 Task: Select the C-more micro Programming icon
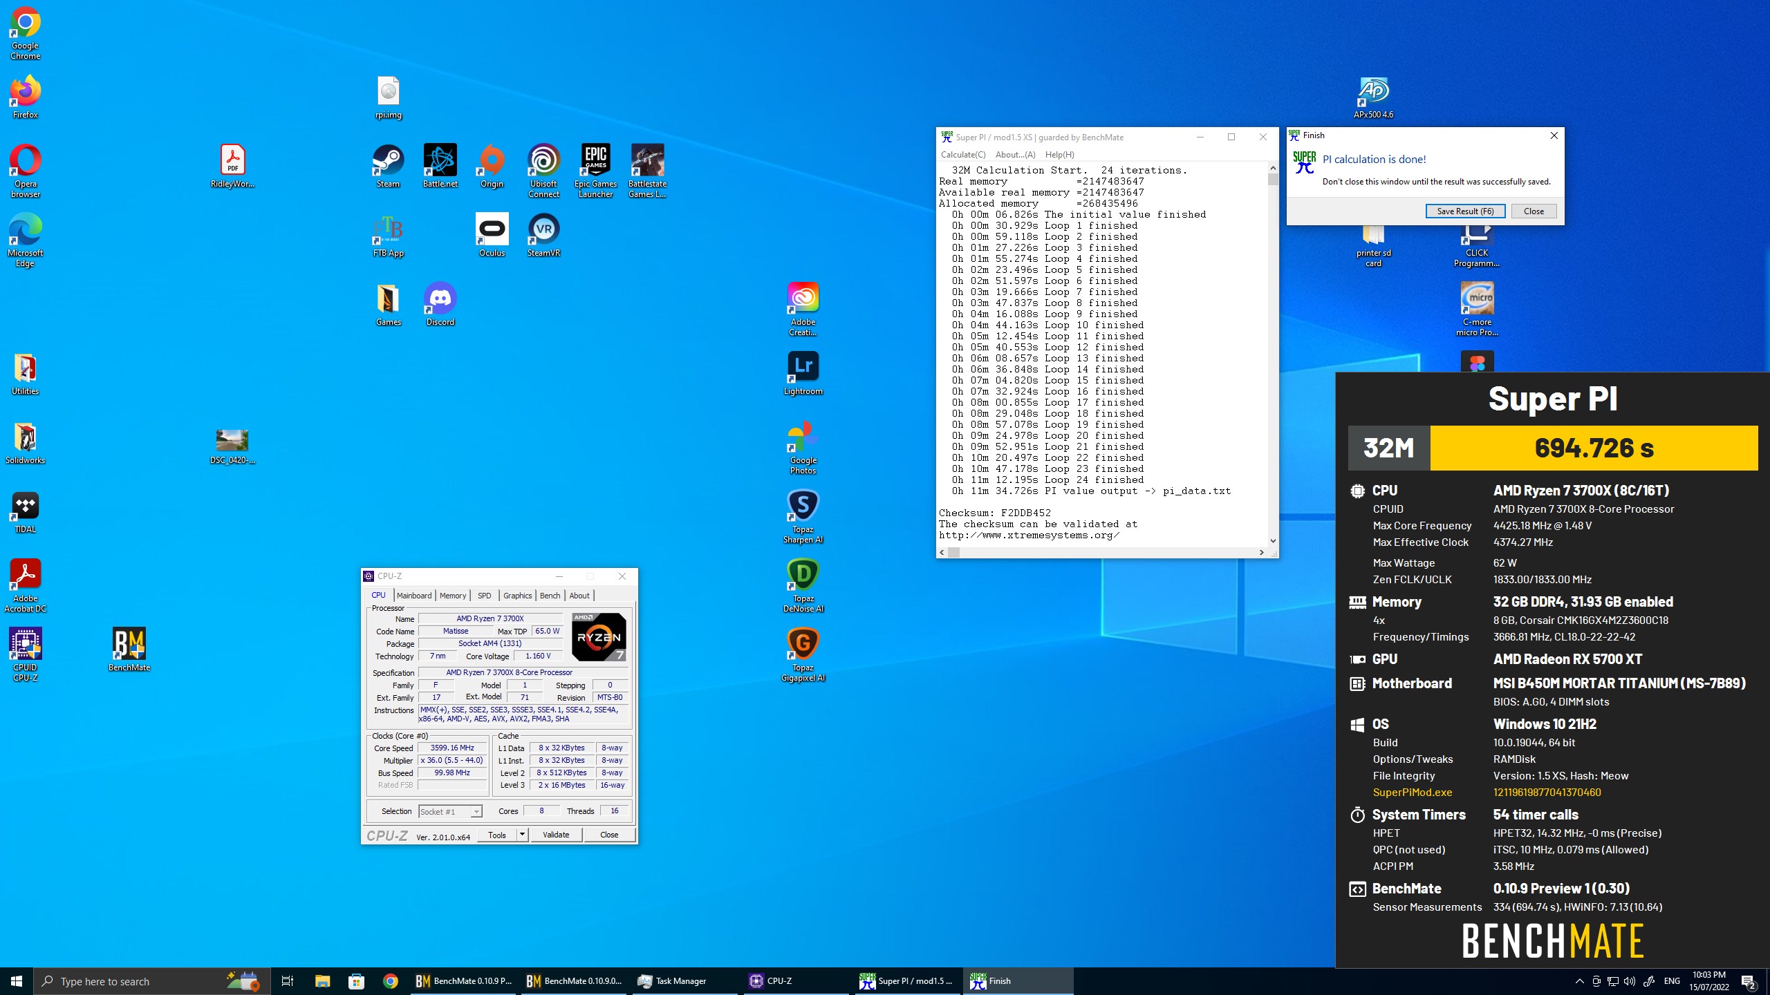1477,309
